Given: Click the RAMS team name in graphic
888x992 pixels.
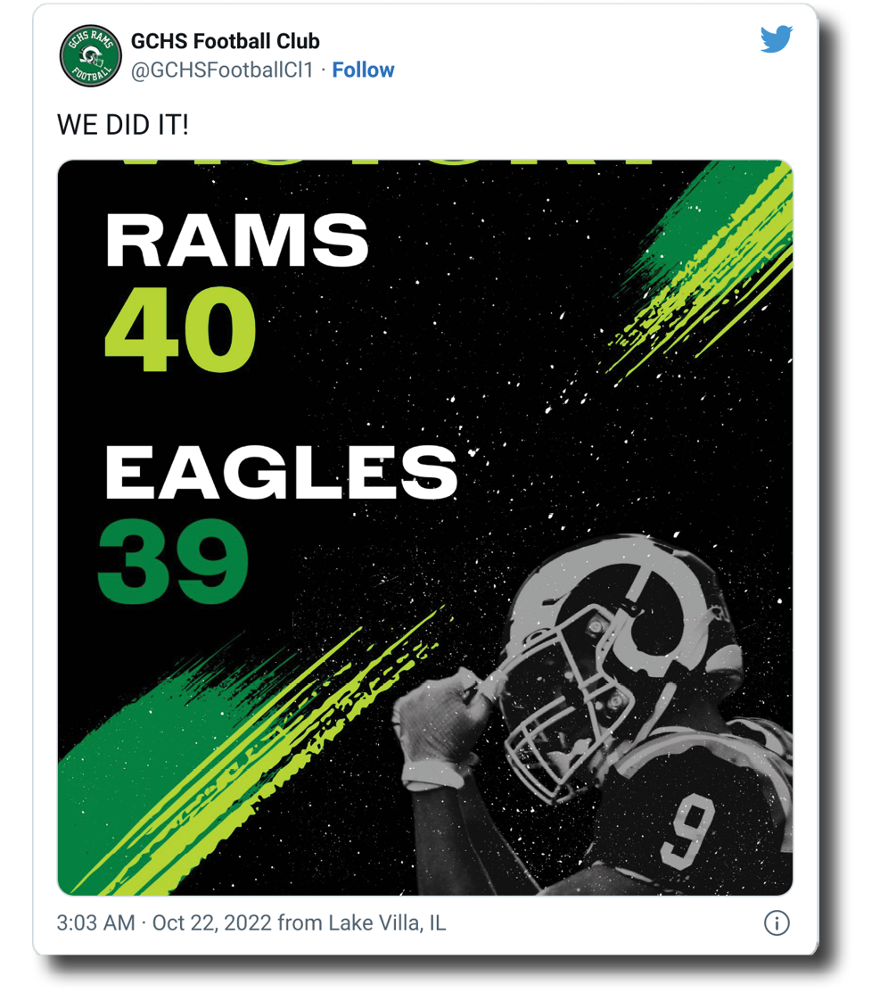Looking at the screenshot, I should pyautogui.click(x=236, y=242).
